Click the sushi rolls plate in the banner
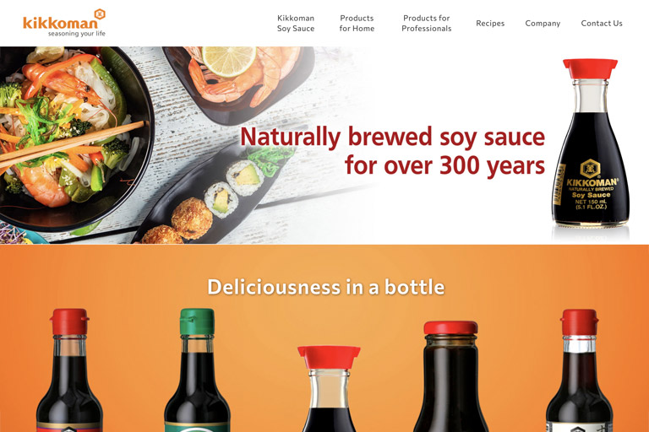 pyautogui.click(x=215, y=197)
